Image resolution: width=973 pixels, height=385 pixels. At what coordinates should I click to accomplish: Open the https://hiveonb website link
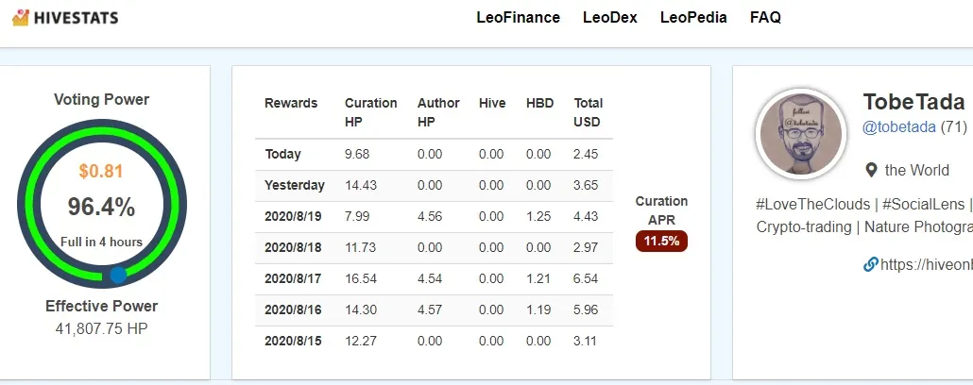[x=927, y=265]
